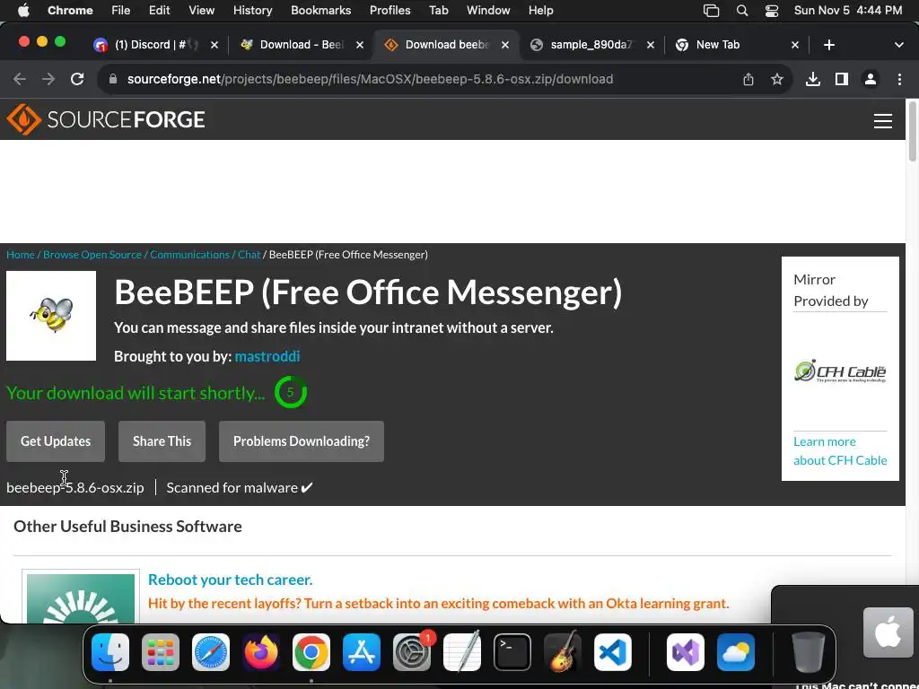This screenshot has width=919, height=689.
Task: Open Firefox from the Dock
Action: (x=261, y=652)
